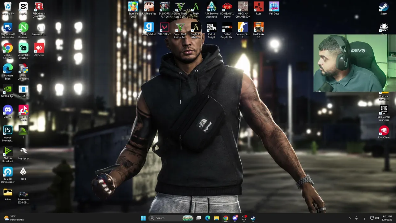Select the Microsoft Edge desktop shortcut
Screen dimensions: 396x223
click(x=8, y=72)
